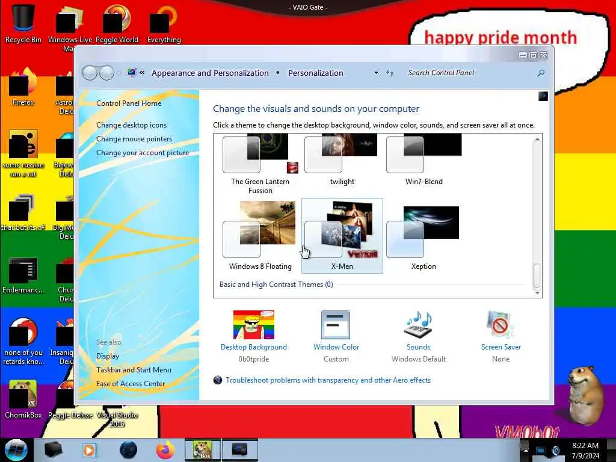Click the refresh button in address bar
The height and width of the screenshot is (462, 616).
(390, 73)
